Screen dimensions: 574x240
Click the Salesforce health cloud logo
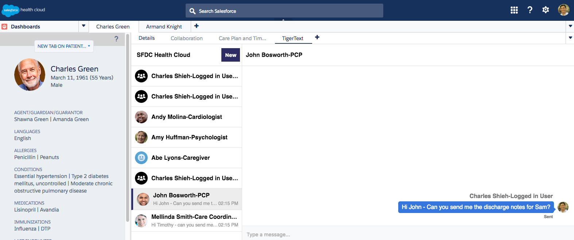pyautogui.click(x=24, y=10)
